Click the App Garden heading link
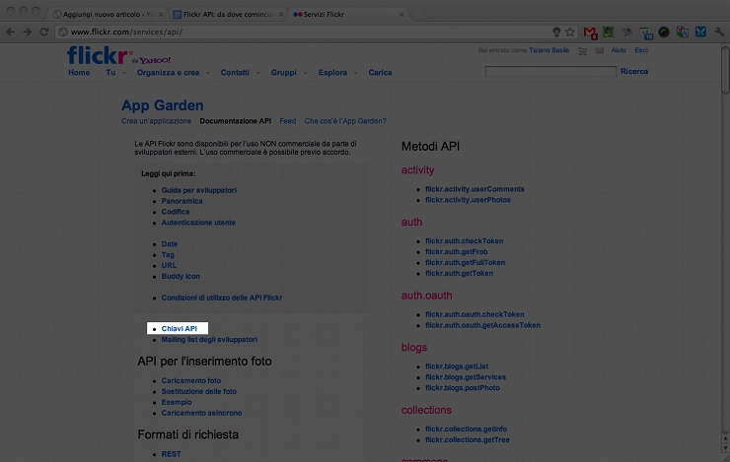The height and width of the screenshot is (462, 730). pos(163,105)
